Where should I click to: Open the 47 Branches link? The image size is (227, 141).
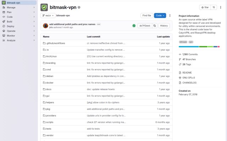coord(189,60)
